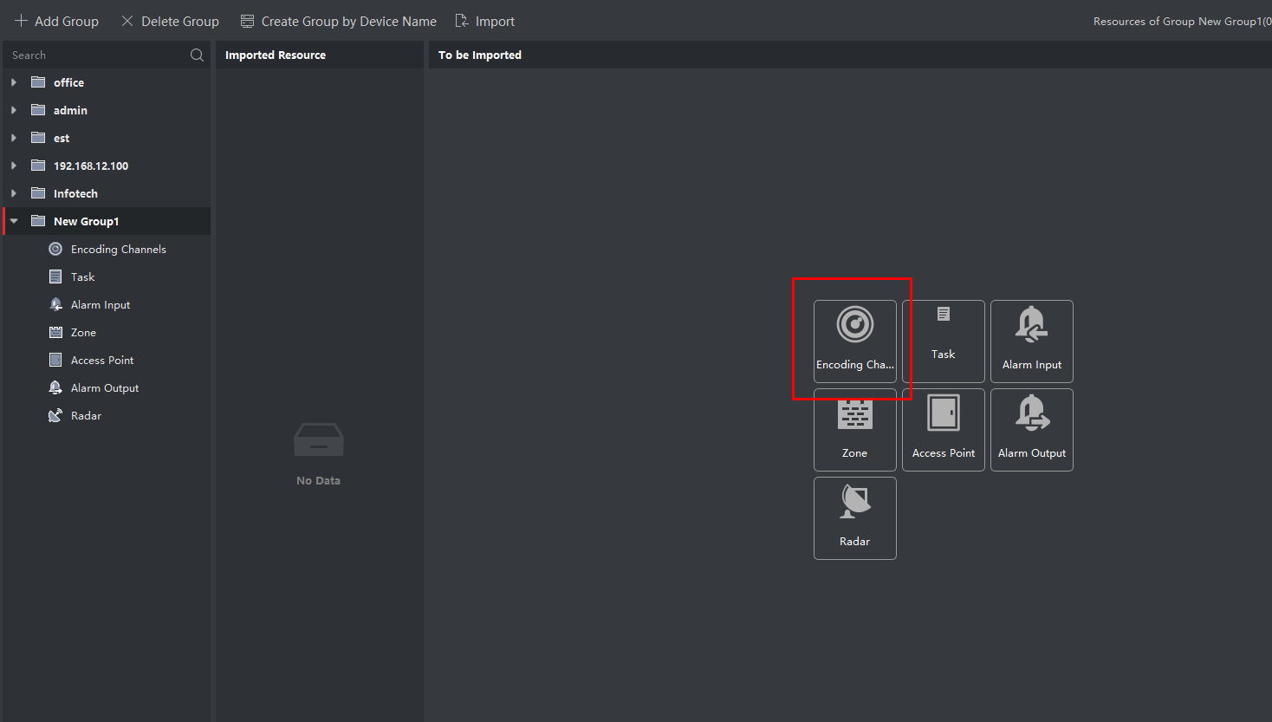Click the Import toolbar button

485,21
